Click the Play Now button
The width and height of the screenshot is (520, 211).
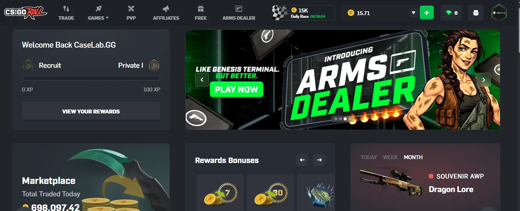[236, 89]
